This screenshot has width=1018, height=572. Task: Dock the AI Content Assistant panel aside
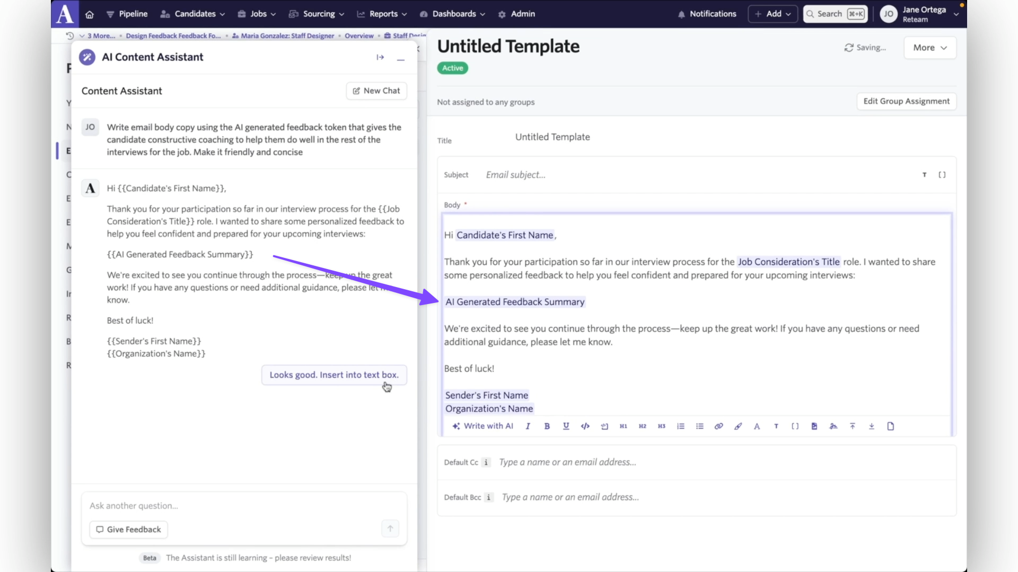[x=380, y=57]
